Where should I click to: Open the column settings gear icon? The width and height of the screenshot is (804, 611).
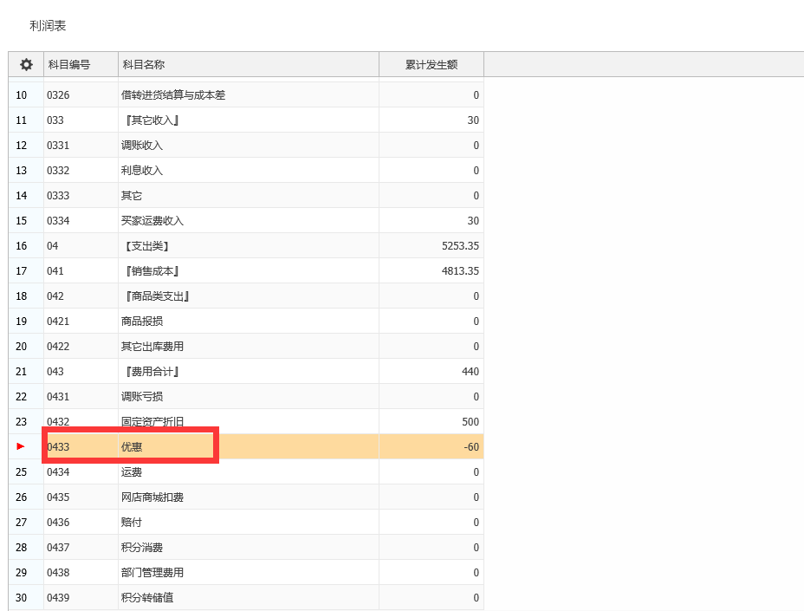pyautogui.click(x=26, y=65)
